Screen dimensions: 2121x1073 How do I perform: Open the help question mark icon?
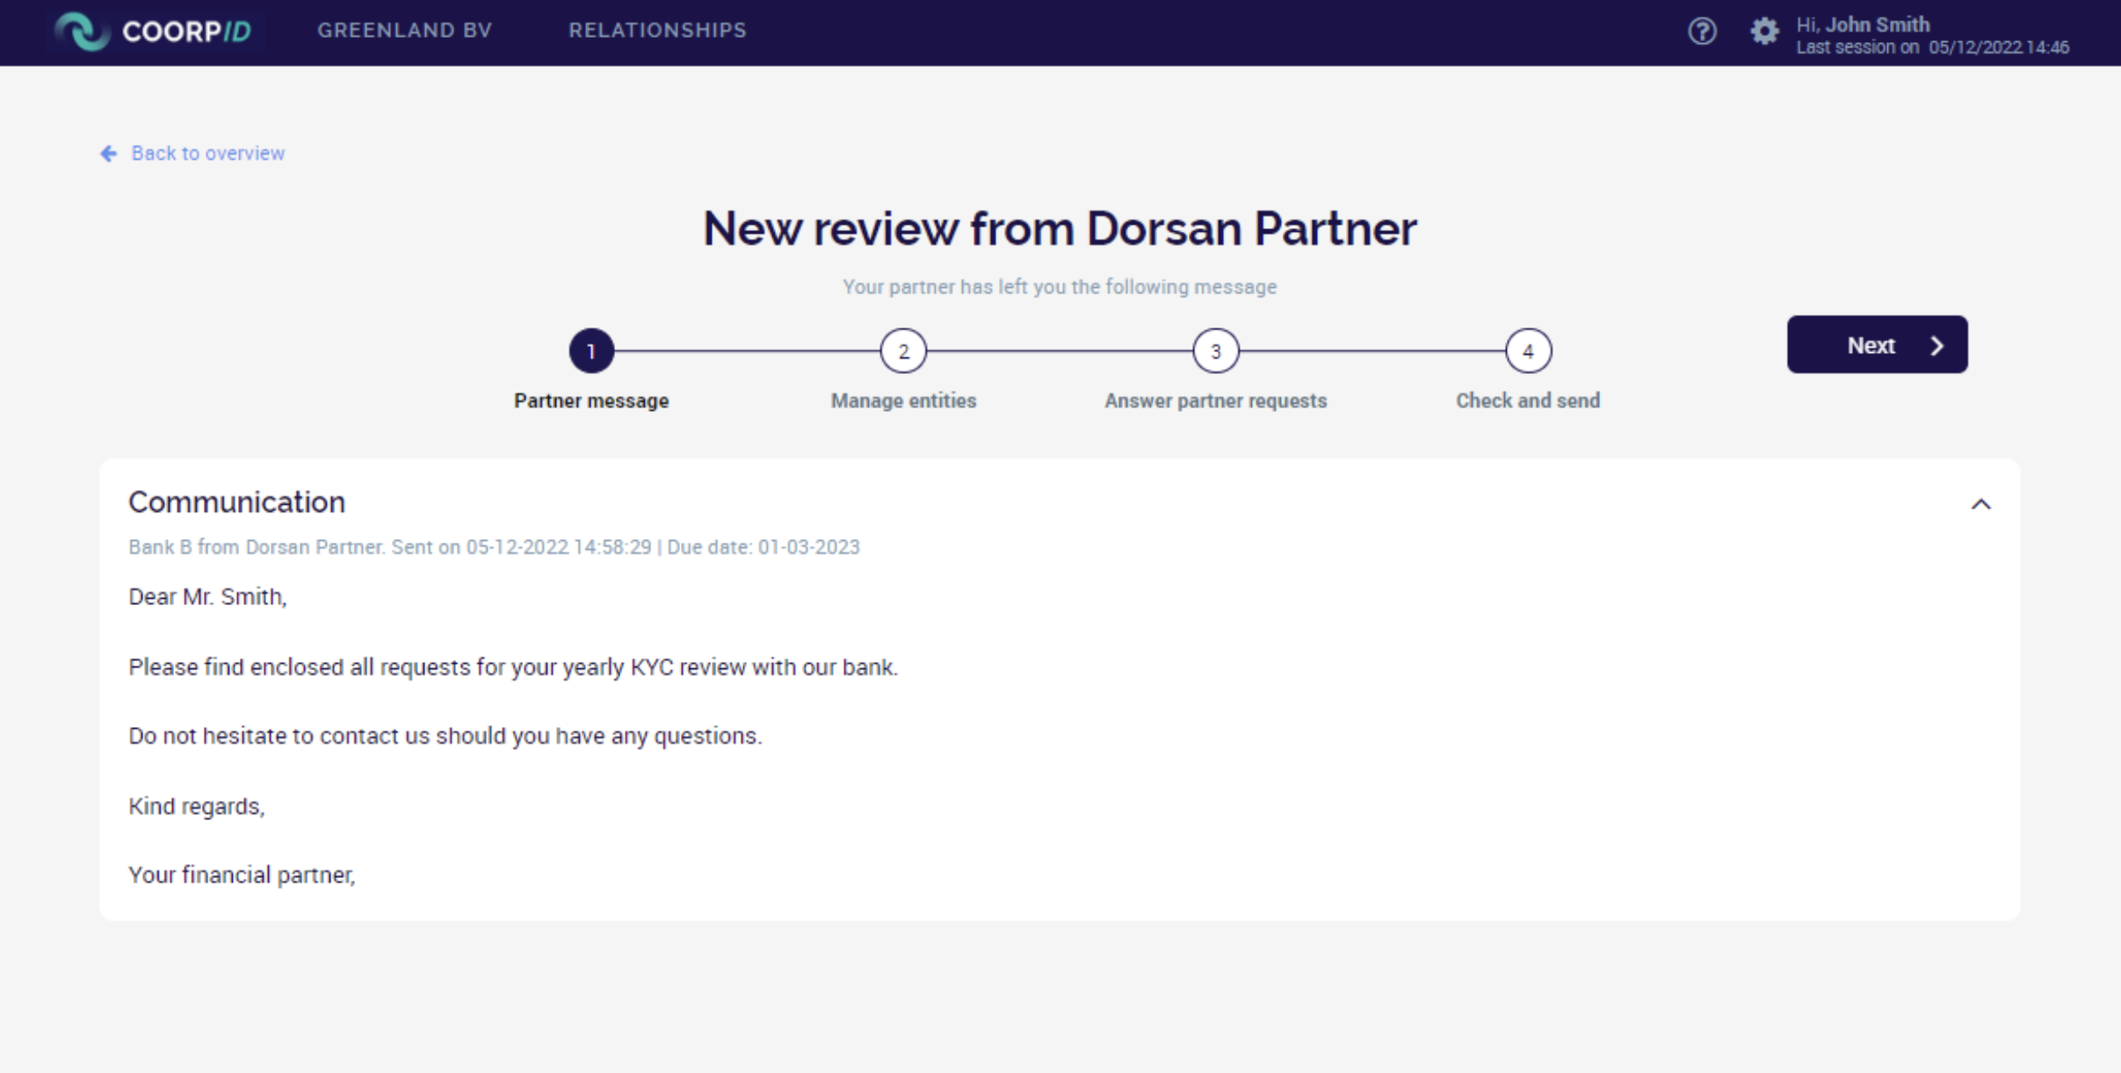click(1702, 32)
